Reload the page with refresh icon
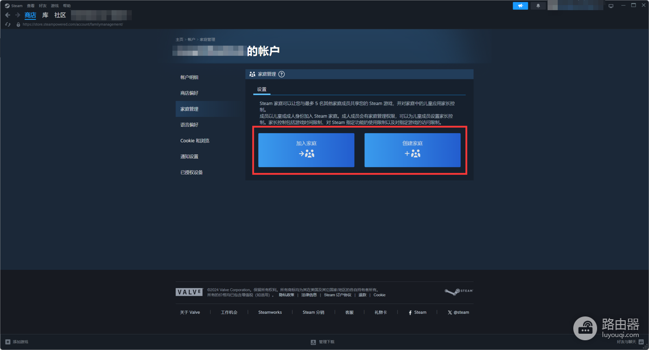Image resolution: width=649 pixels, height=350 pixels. [x=8, y=24]
